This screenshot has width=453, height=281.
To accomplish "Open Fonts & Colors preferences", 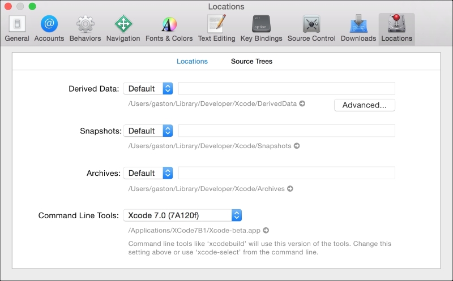I will (x=169, y=28).
